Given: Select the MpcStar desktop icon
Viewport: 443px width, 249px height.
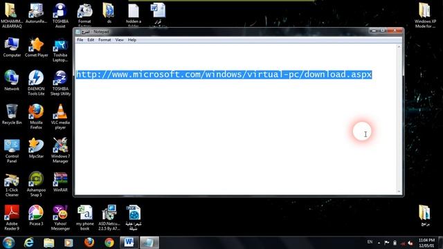Looking at the screenshot, I should pos(36,148).
